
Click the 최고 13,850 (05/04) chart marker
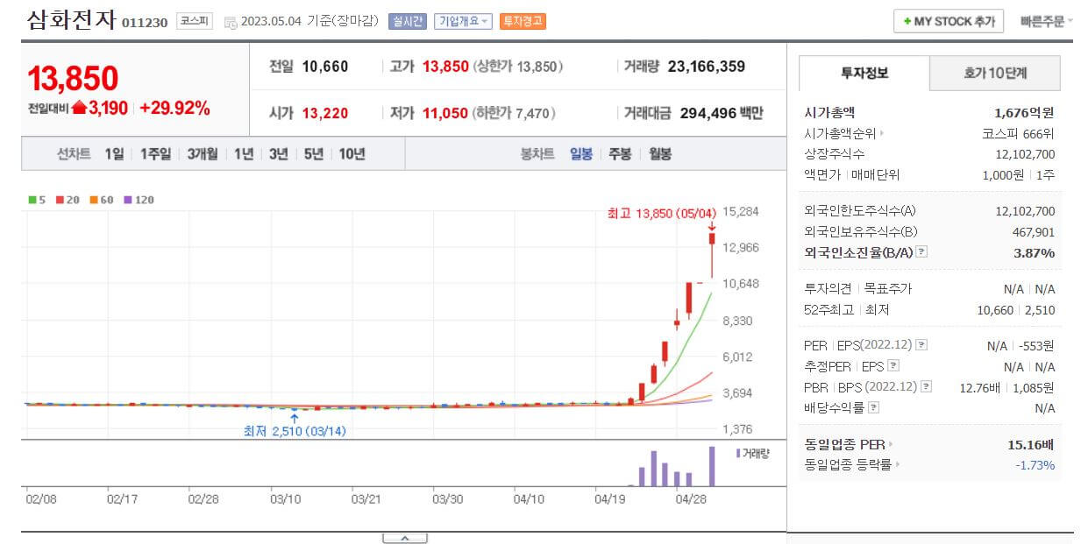662,213
